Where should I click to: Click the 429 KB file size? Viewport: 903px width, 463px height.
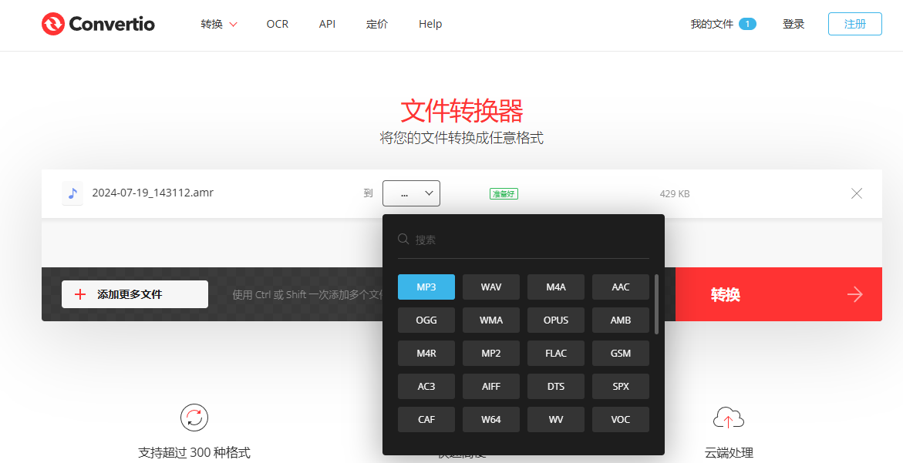click(675, 194)
